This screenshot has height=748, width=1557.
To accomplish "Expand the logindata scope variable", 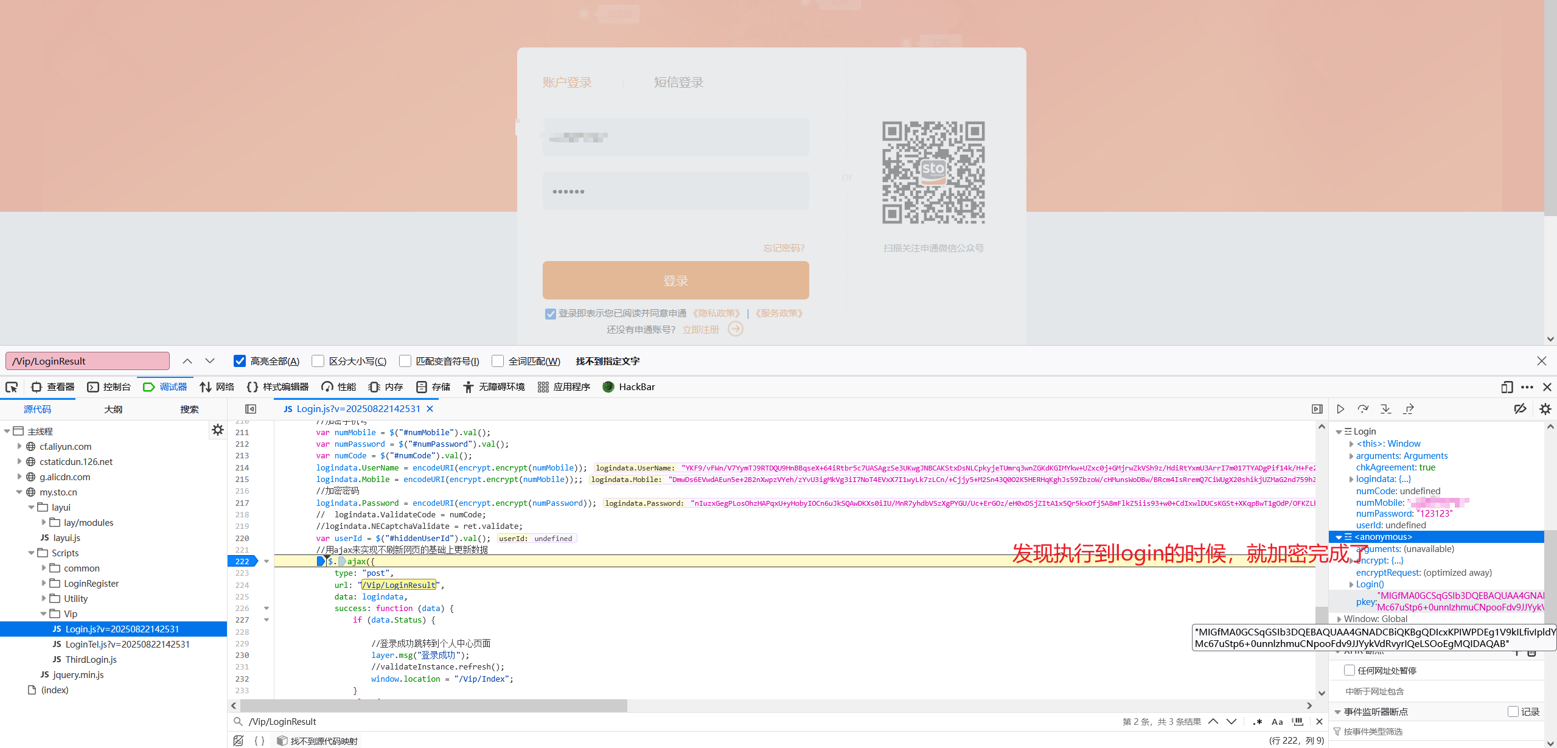I will tap(1351, 479).
